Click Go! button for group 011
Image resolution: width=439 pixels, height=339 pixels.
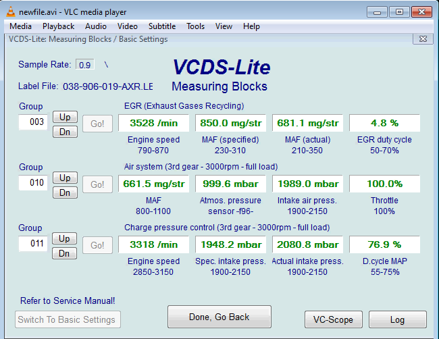97,245
